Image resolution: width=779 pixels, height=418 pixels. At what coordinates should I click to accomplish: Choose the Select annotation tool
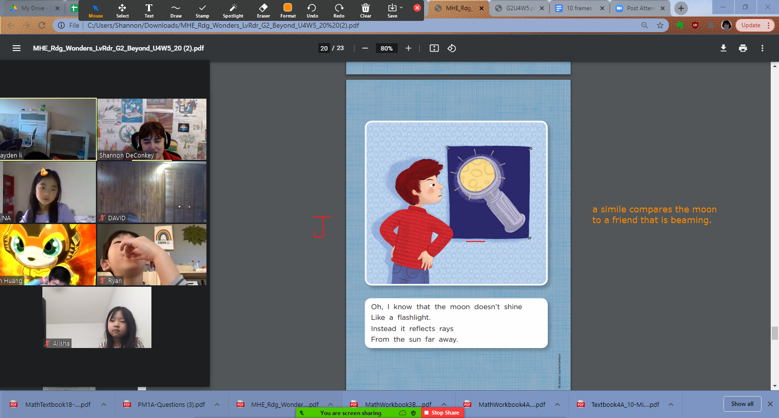pyautogui.click(x=122, y=11)
